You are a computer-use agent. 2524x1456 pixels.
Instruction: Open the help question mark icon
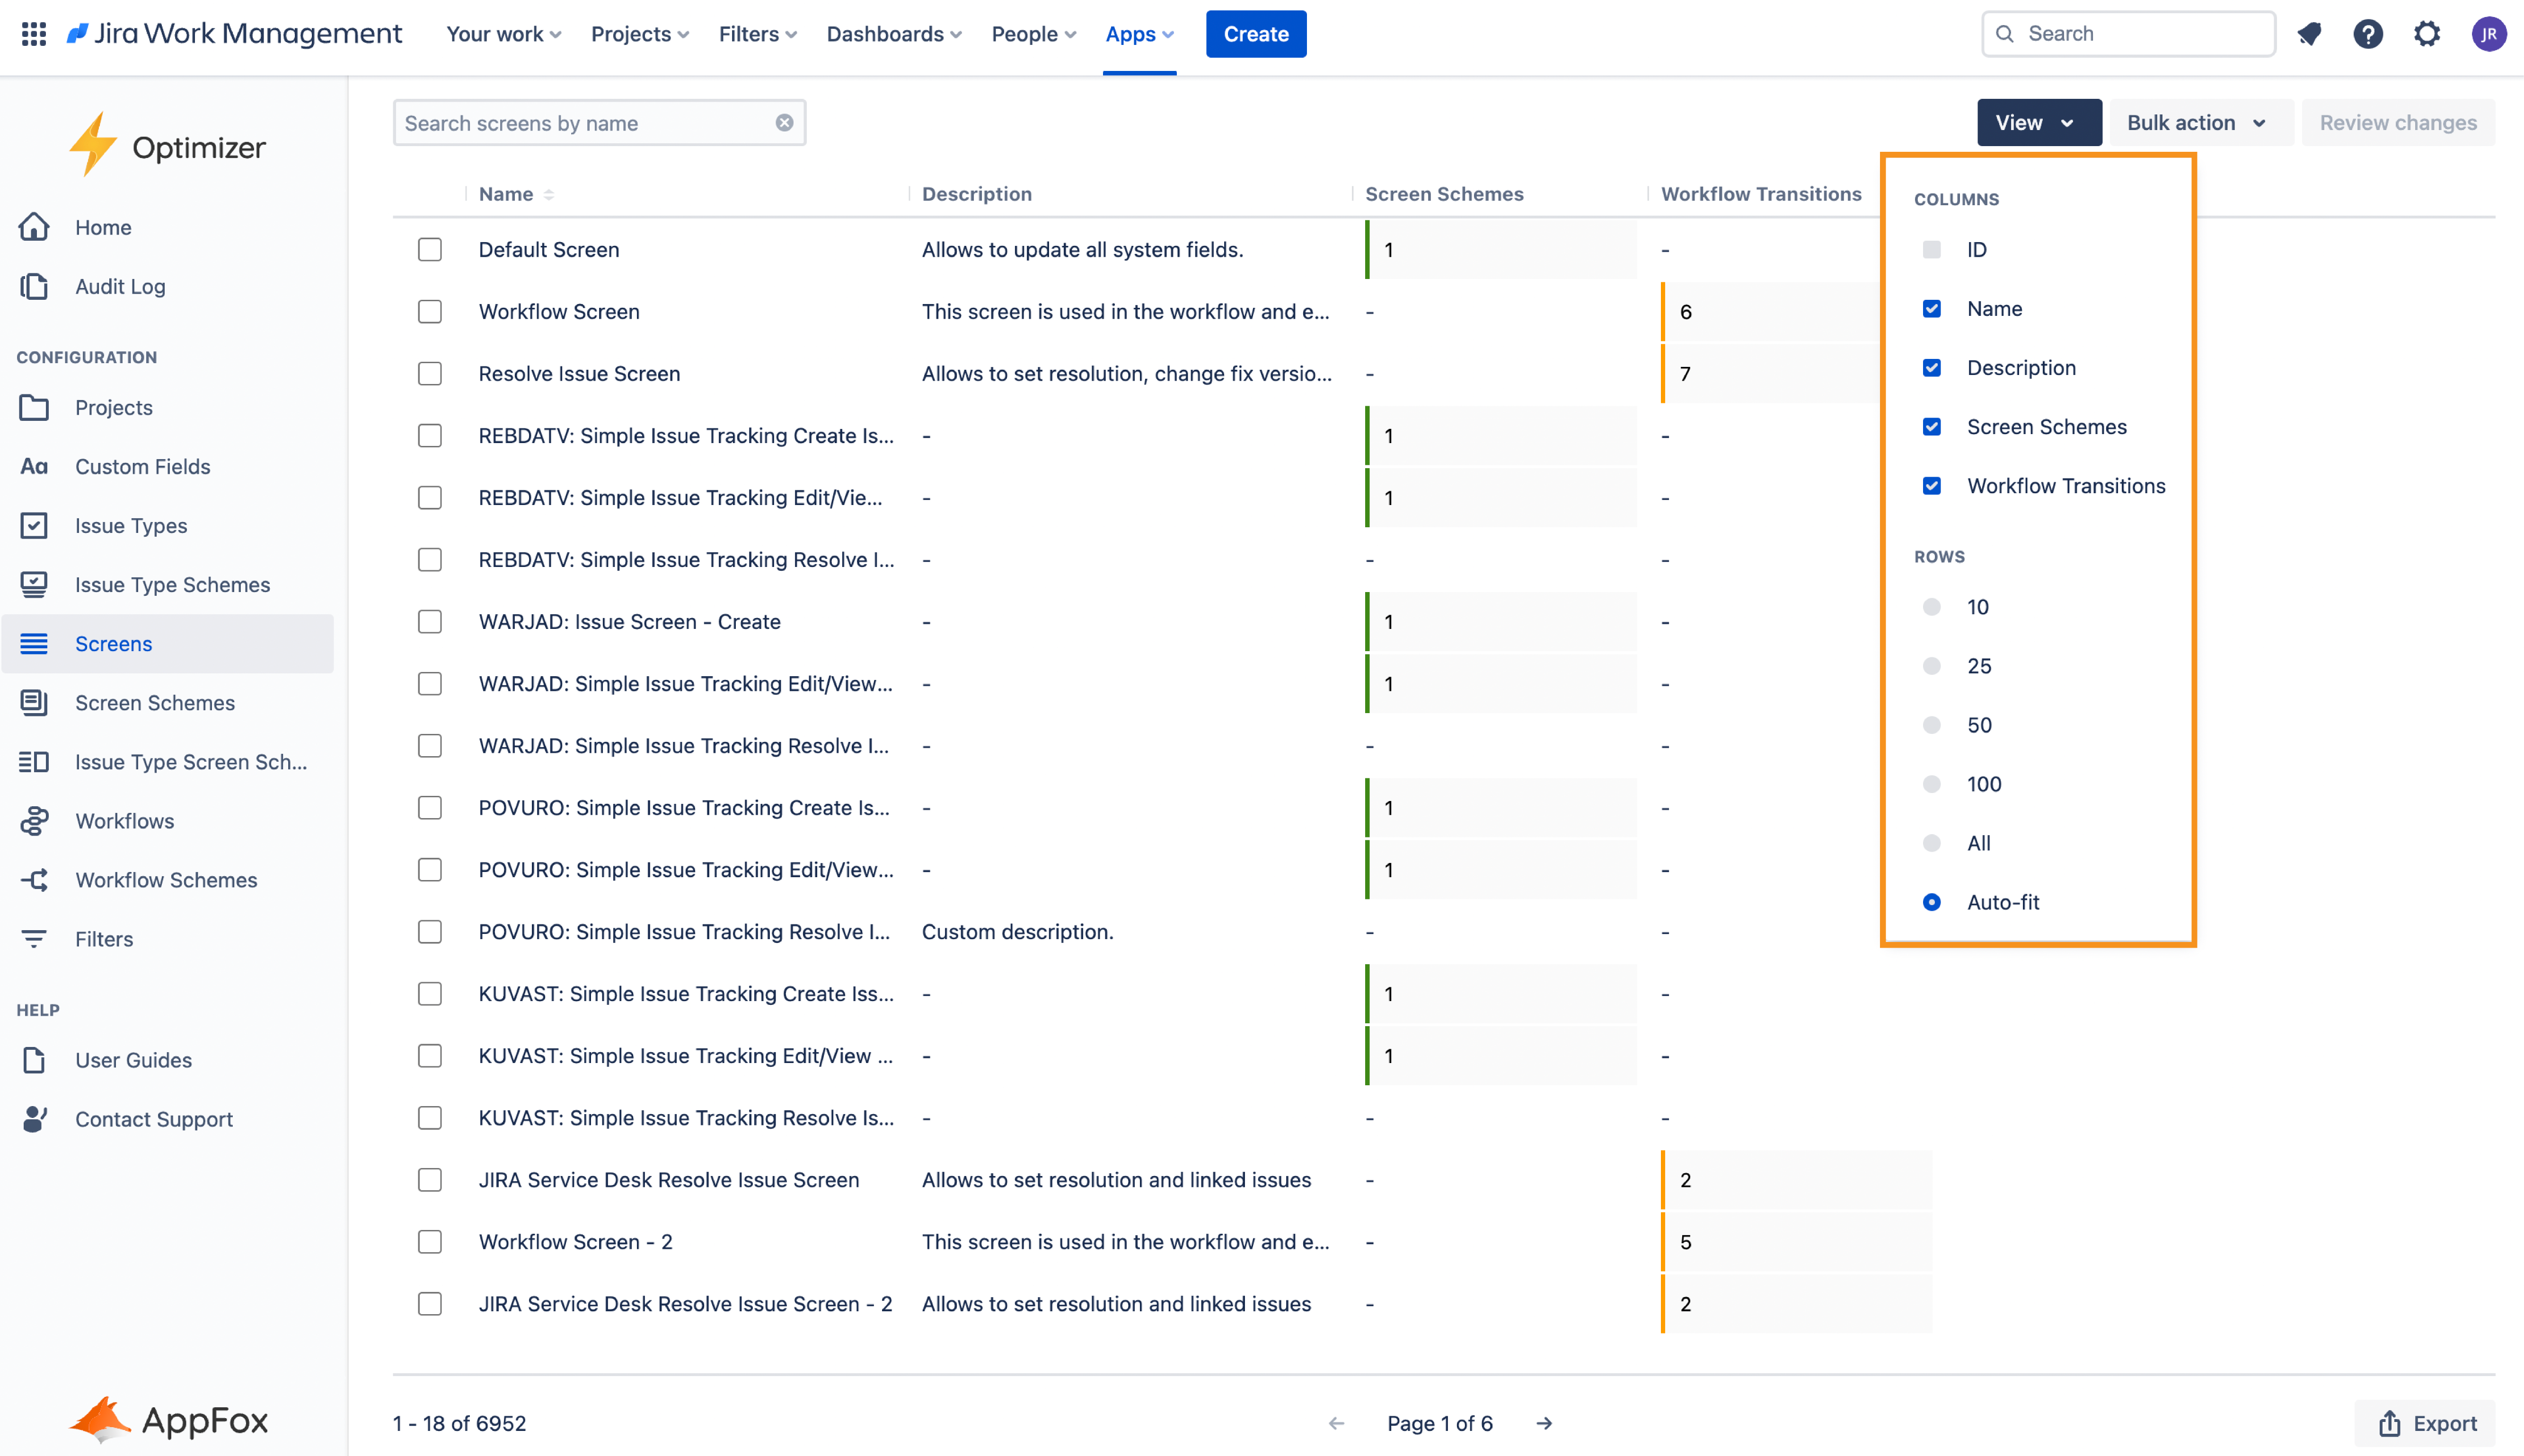click(2367, 34)
